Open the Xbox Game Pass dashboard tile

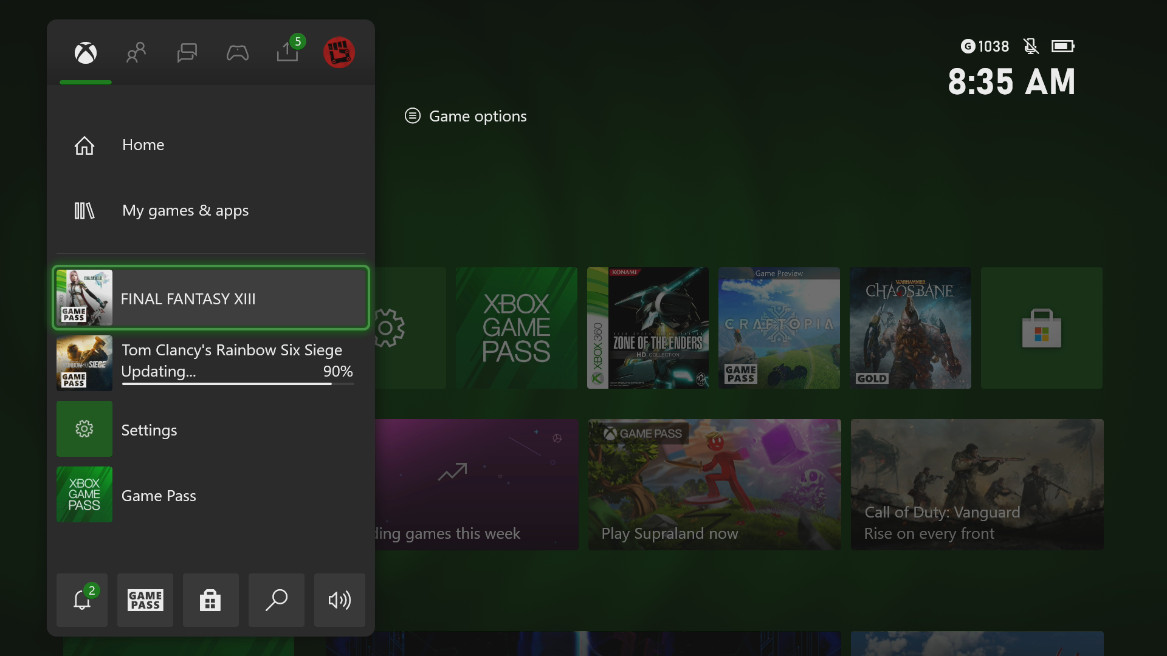517,328
